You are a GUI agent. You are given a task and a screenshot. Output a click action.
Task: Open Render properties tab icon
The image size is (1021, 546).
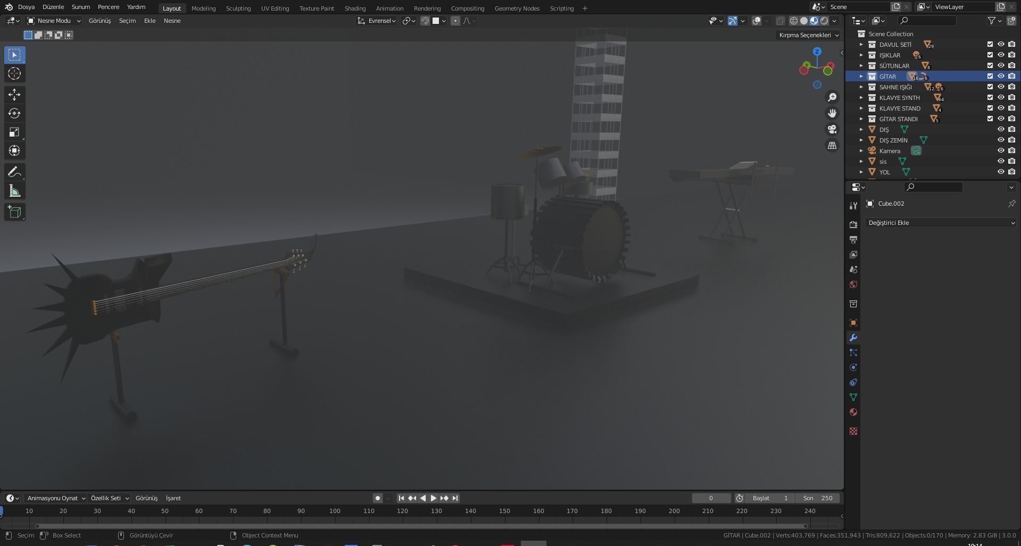point(853,224)
